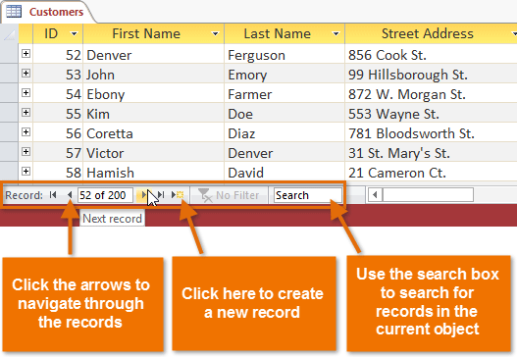Click the last name cell Emory
Image resolution: width=517 pixels, height=357 pixels.
tap(284, 75)
